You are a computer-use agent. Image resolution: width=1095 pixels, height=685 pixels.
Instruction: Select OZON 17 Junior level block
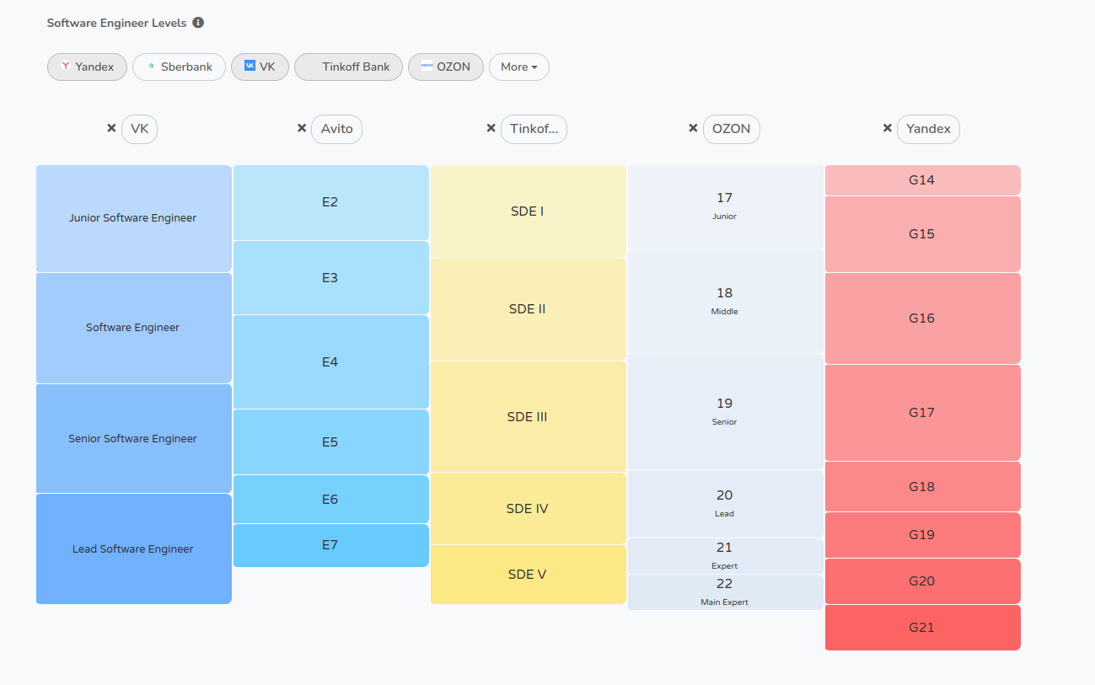[x=726, y=206]
